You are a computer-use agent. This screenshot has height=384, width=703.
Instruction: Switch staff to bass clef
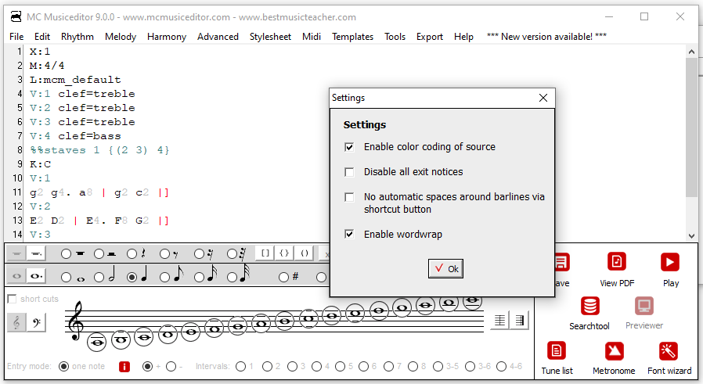[37, 322]
